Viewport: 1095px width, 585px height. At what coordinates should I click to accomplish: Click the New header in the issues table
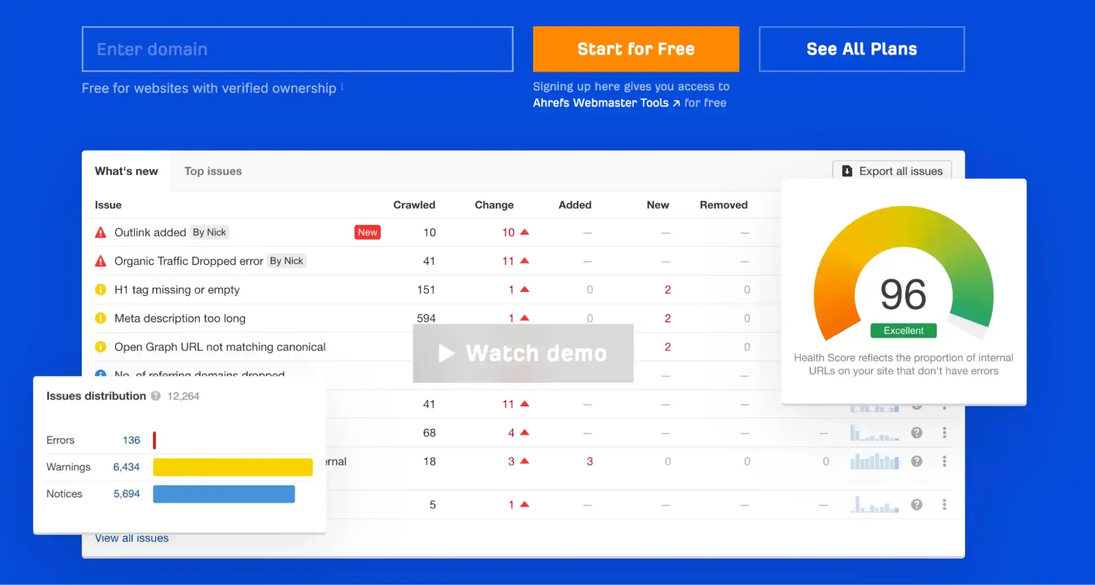tap(657, 205)
